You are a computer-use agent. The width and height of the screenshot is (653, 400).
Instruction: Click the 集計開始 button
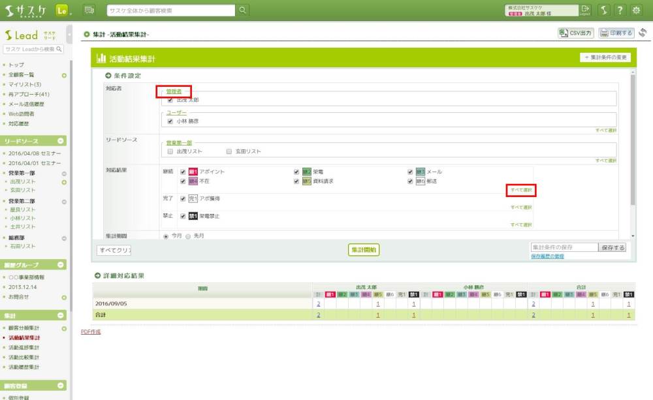tap(364, 250)
